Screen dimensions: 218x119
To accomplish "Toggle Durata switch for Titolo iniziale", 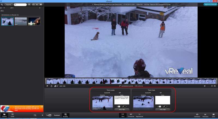I will point(110,93).
